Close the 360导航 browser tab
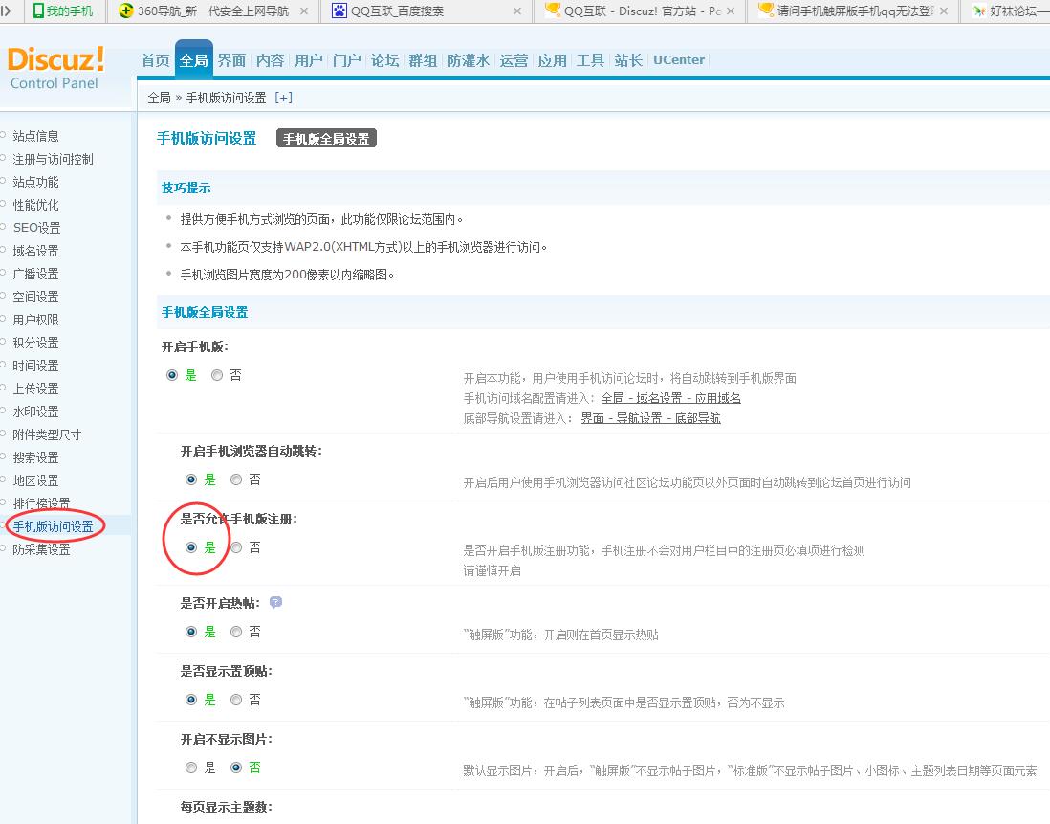Screen dimensions: 1050x824 pyautogui.click(x=304, y=11)
